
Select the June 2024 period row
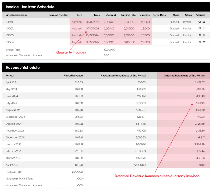(106, 96)
